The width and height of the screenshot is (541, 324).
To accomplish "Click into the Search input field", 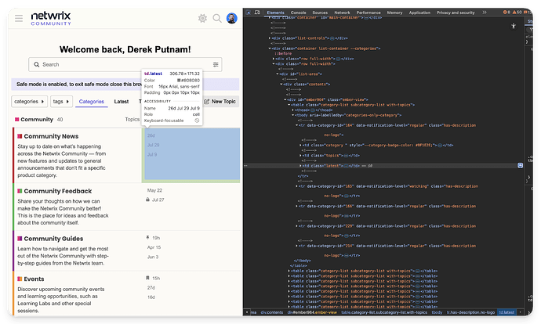I will [x=125, y=64].
